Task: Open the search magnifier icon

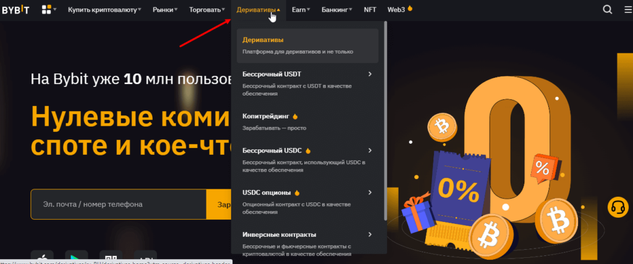Action: 607,10
